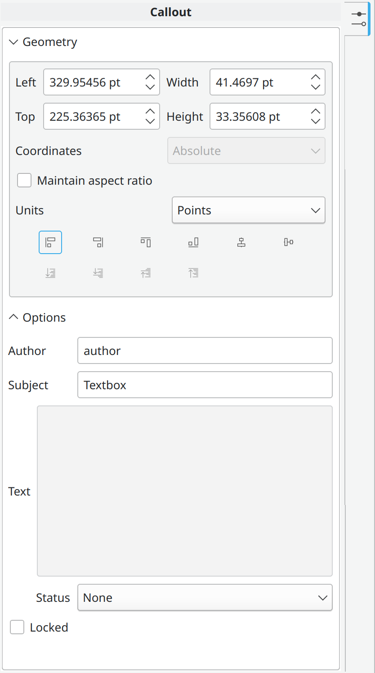Center the callout horizontally
The image size is (375, 673).
tap(241, 242)
